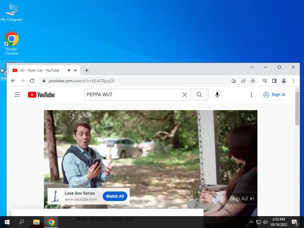Viewport: 304px width, 228px height.
Task: Close the Nyan Cat YouTube tab
Action: point(75,70)
